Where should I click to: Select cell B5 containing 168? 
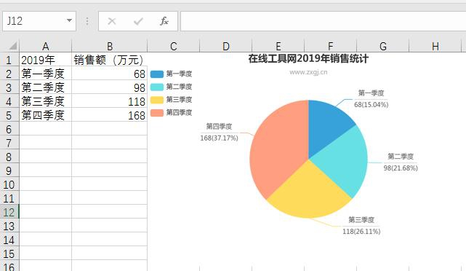pyautogui.click(x=109, y=115)
